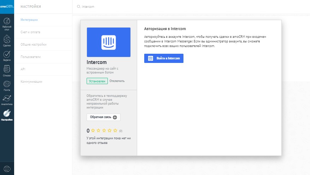The width and height of the screenshot is (310, 175).
Task: Select Счет и оплата in the settings menu
Action: [x=30, y=32]
